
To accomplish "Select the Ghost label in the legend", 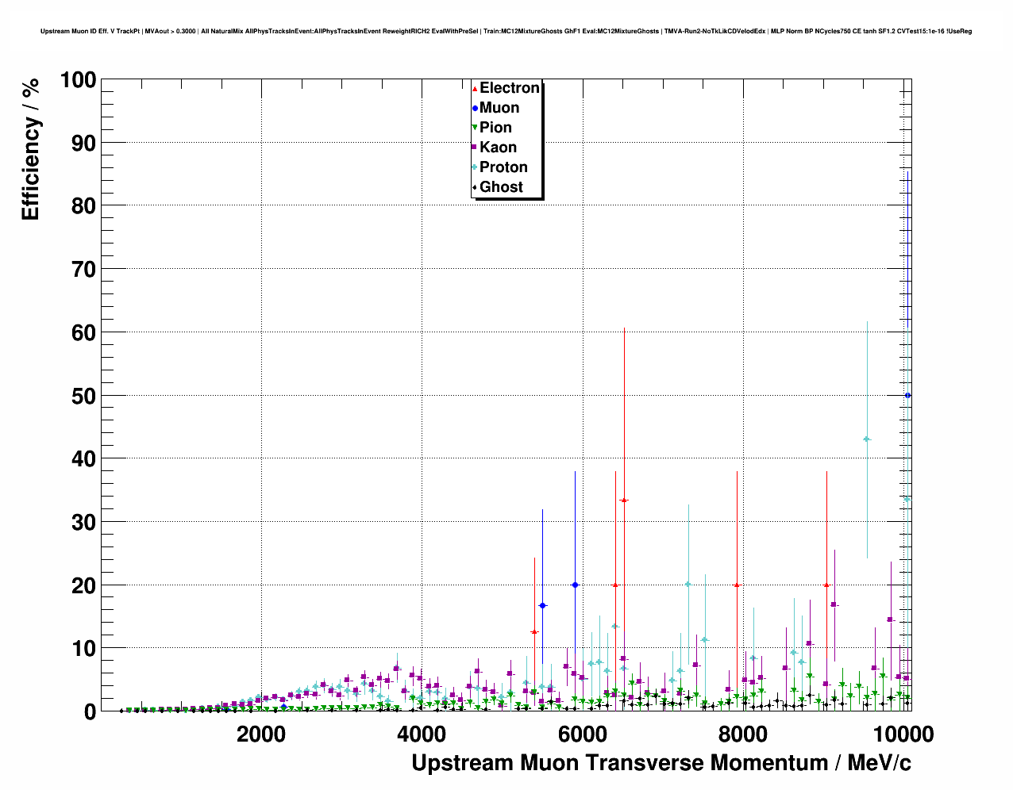I will click(501, 187).
